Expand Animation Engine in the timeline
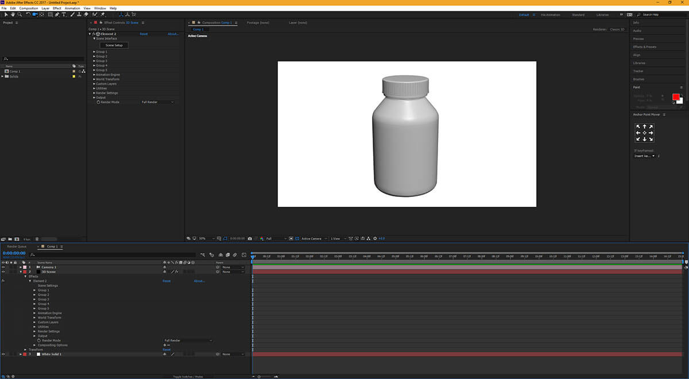Screen dimensions: 689x379 tap(34, 313)
